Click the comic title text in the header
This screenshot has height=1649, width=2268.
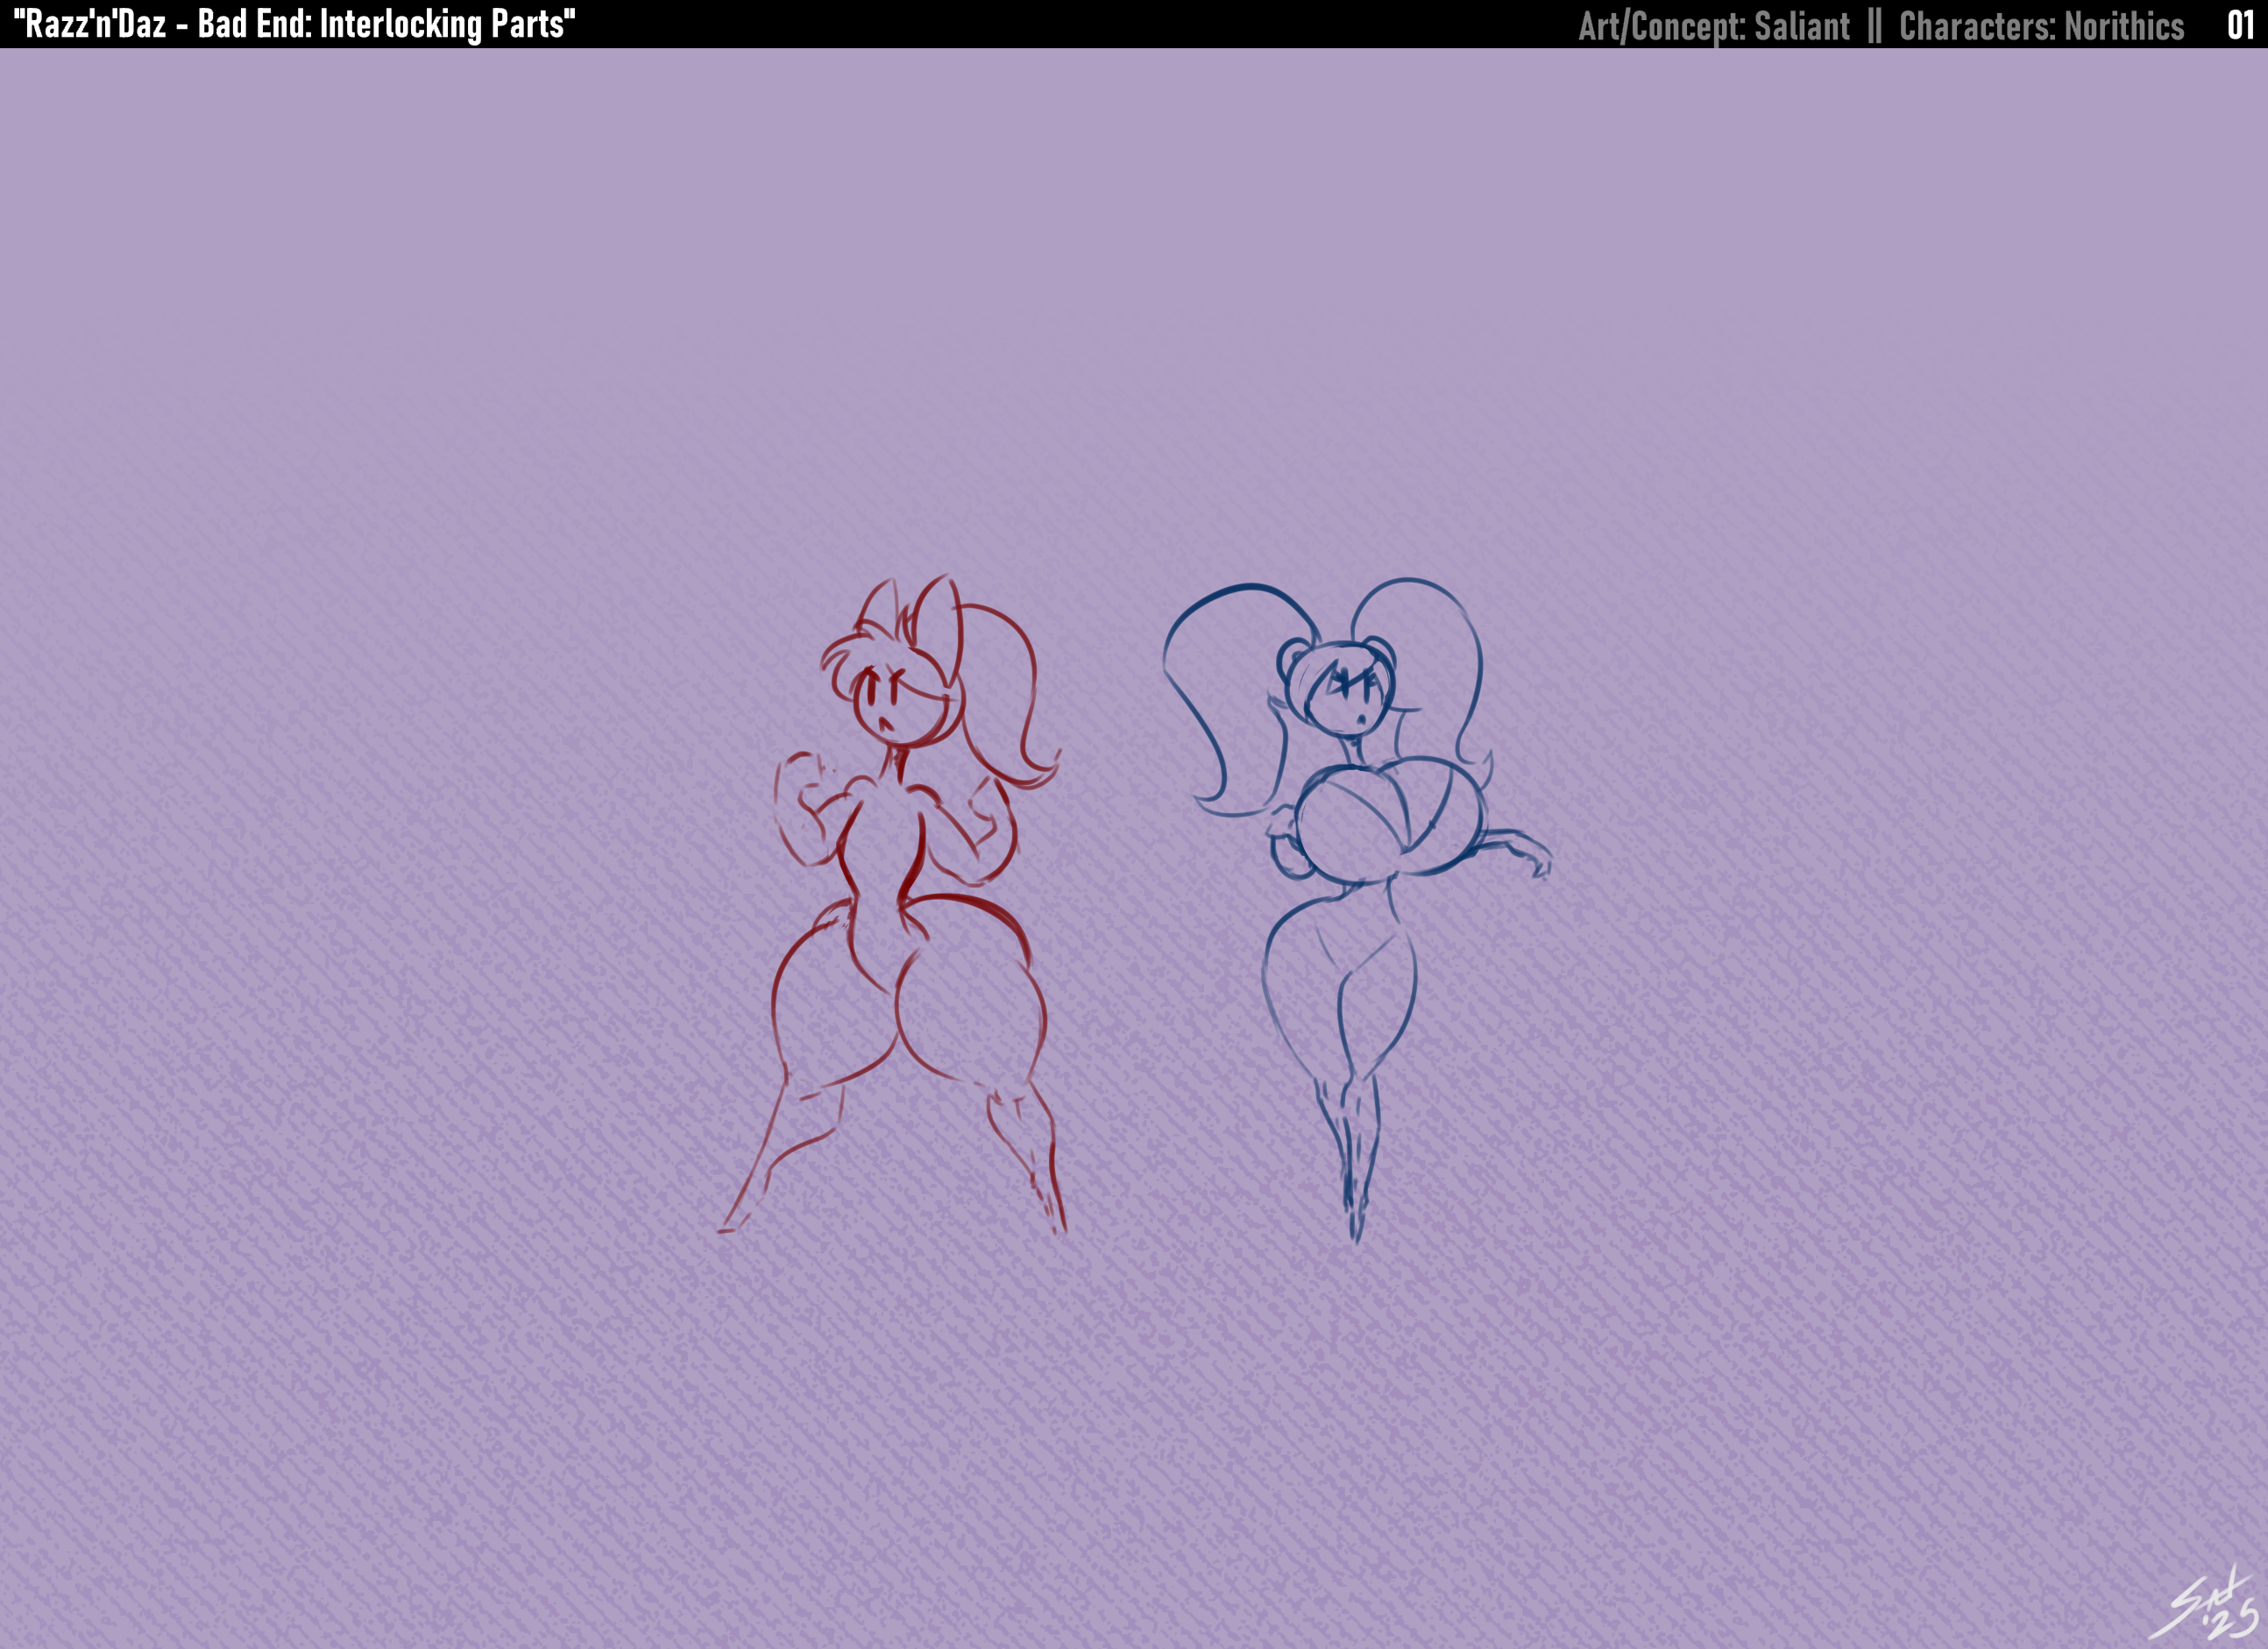[x=296, y=24]
